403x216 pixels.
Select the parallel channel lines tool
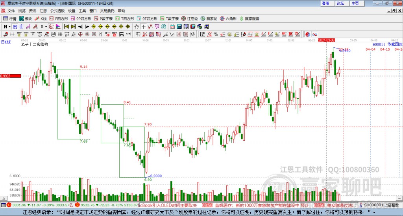click(192, 34)
